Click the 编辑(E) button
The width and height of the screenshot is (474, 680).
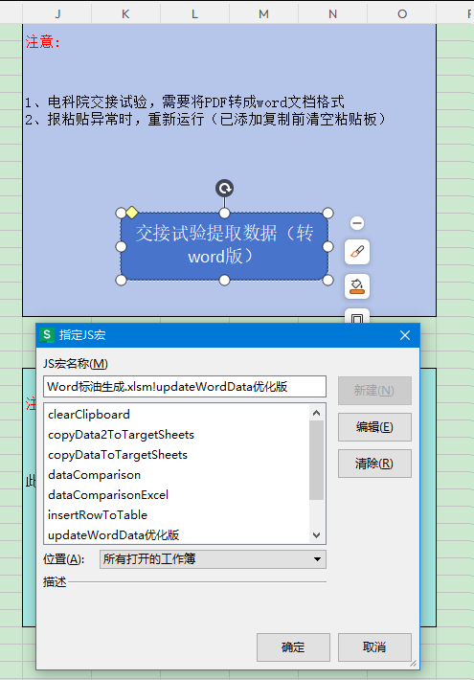pyautogui.click(x=374, y=427)
